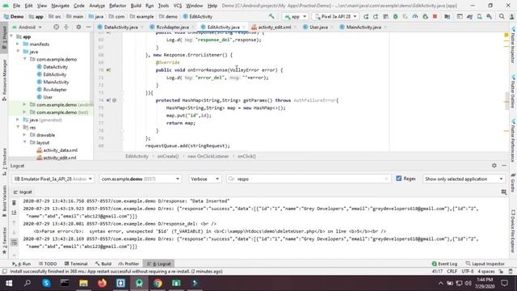Screen dimensions: 517x291
Task: Click the logcat search input field
Action: click(309, 179)
